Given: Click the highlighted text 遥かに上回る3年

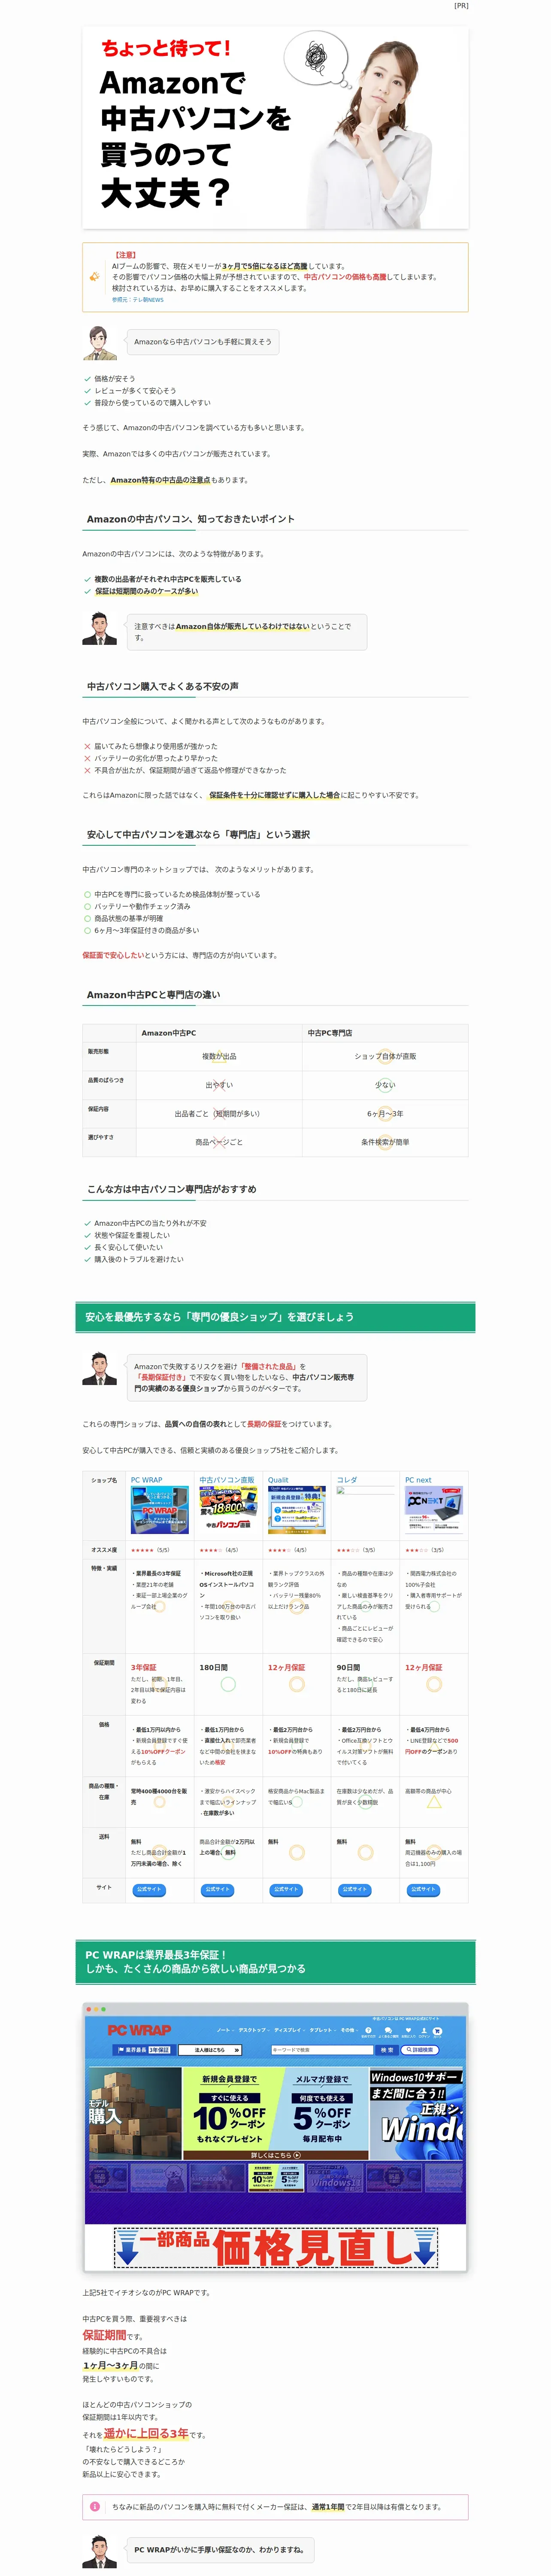Looking at the screenshot, I should point(146,2433).
